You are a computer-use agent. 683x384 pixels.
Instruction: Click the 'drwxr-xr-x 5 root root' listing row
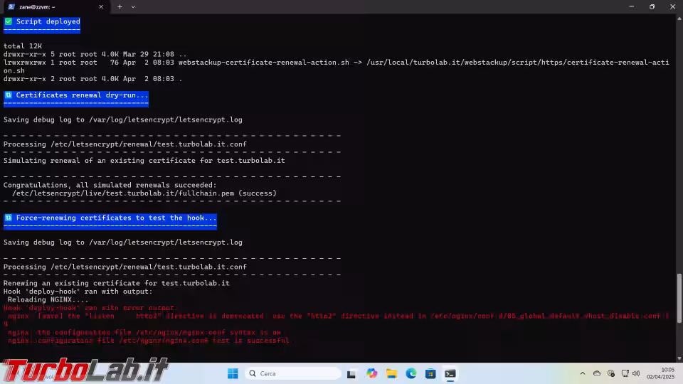point(95,54)
